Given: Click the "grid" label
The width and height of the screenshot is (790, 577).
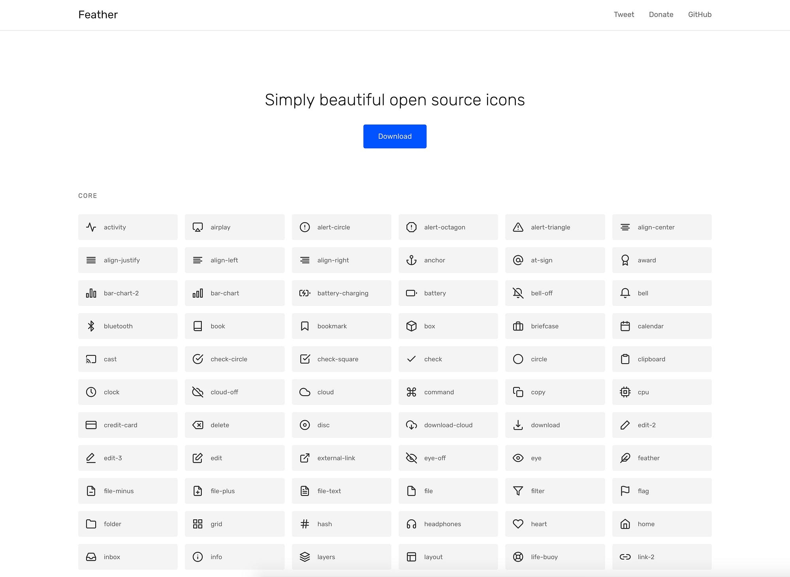Looking at the screenshot, I should tap(216, 524).
